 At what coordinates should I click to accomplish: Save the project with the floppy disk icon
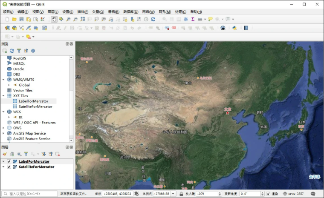(21, 19)
